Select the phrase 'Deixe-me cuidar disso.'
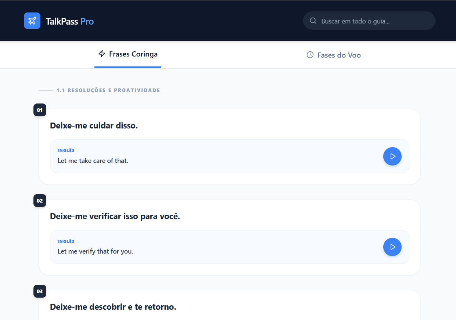Viewport: 456px width, 320px height. pos(94,126)
